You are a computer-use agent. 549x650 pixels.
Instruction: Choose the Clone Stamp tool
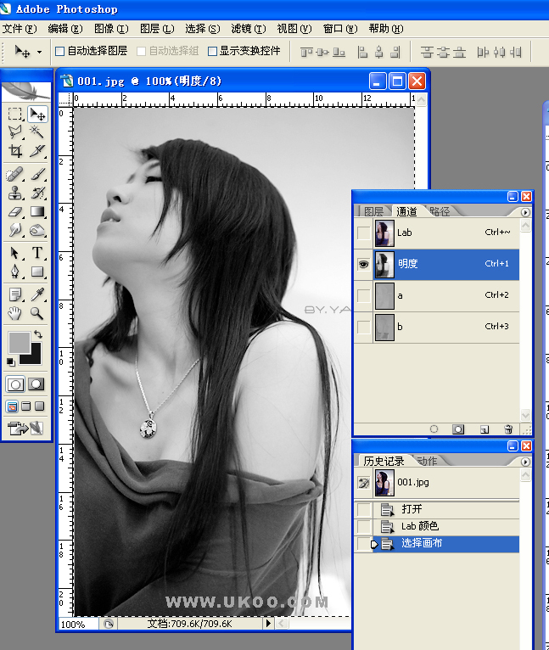coord(15,193)
